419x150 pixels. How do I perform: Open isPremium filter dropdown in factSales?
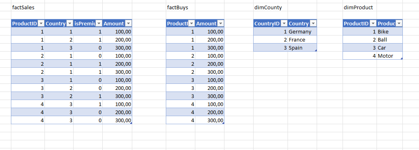99,24
